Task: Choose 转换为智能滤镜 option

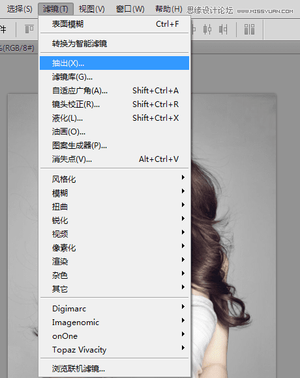Action: coord(115,44)
